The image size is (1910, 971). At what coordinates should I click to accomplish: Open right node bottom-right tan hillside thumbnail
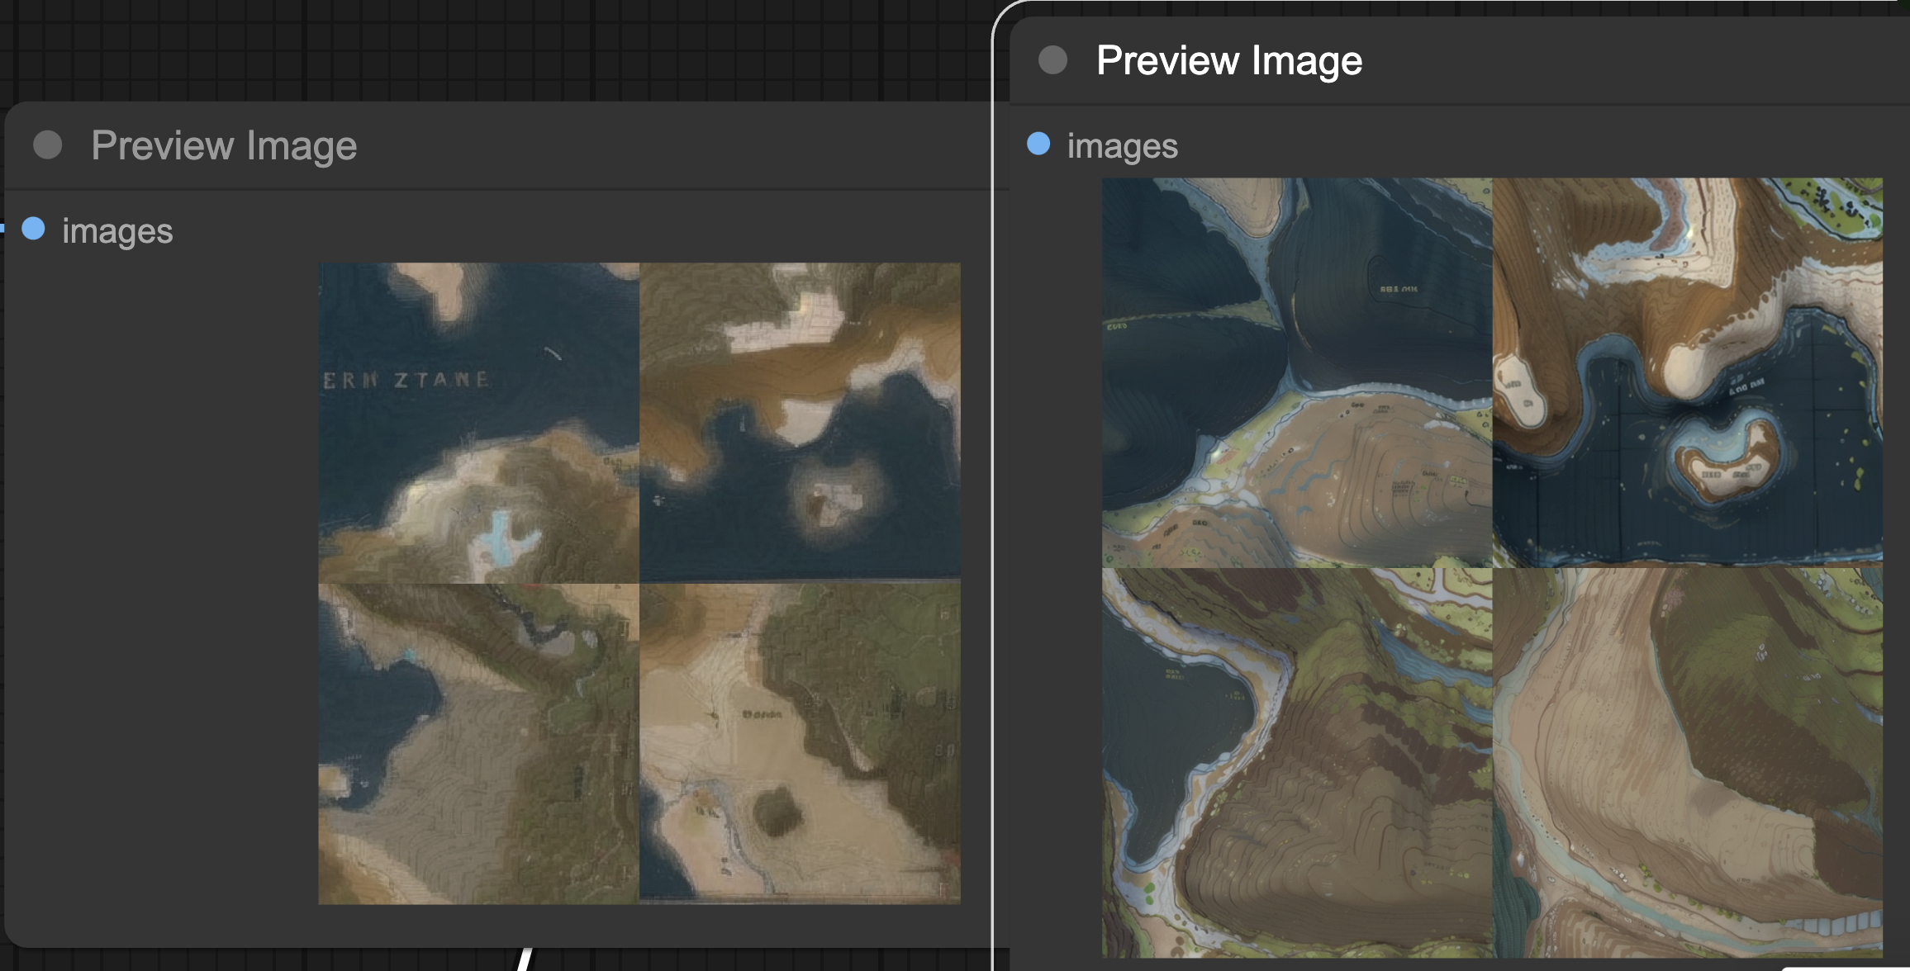tap(1688, 762)
